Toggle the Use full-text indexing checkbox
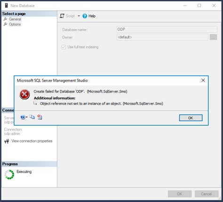This screenshot has width=223, height=202. click(x=64, y=47)
